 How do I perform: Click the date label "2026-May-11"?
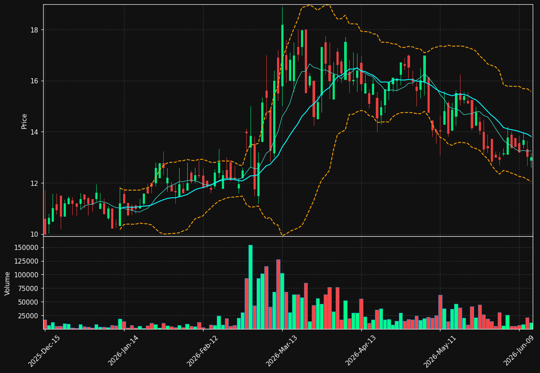click(x=440, y=351)
